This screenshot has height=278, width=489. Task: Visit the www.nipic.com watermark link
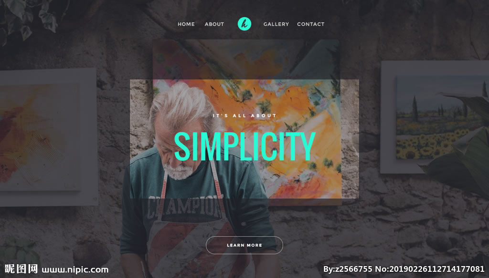[75, 269]
